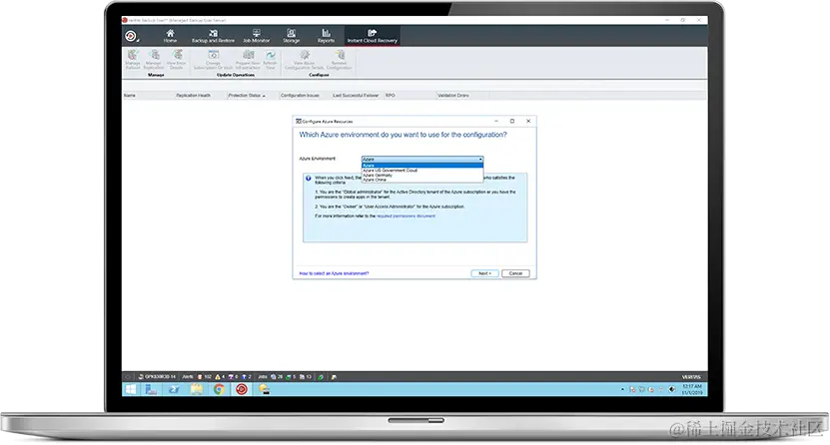Viewport: 830px width, 445px height.
Task: Click the Cancel button in dialog
Action: (515, 273)
